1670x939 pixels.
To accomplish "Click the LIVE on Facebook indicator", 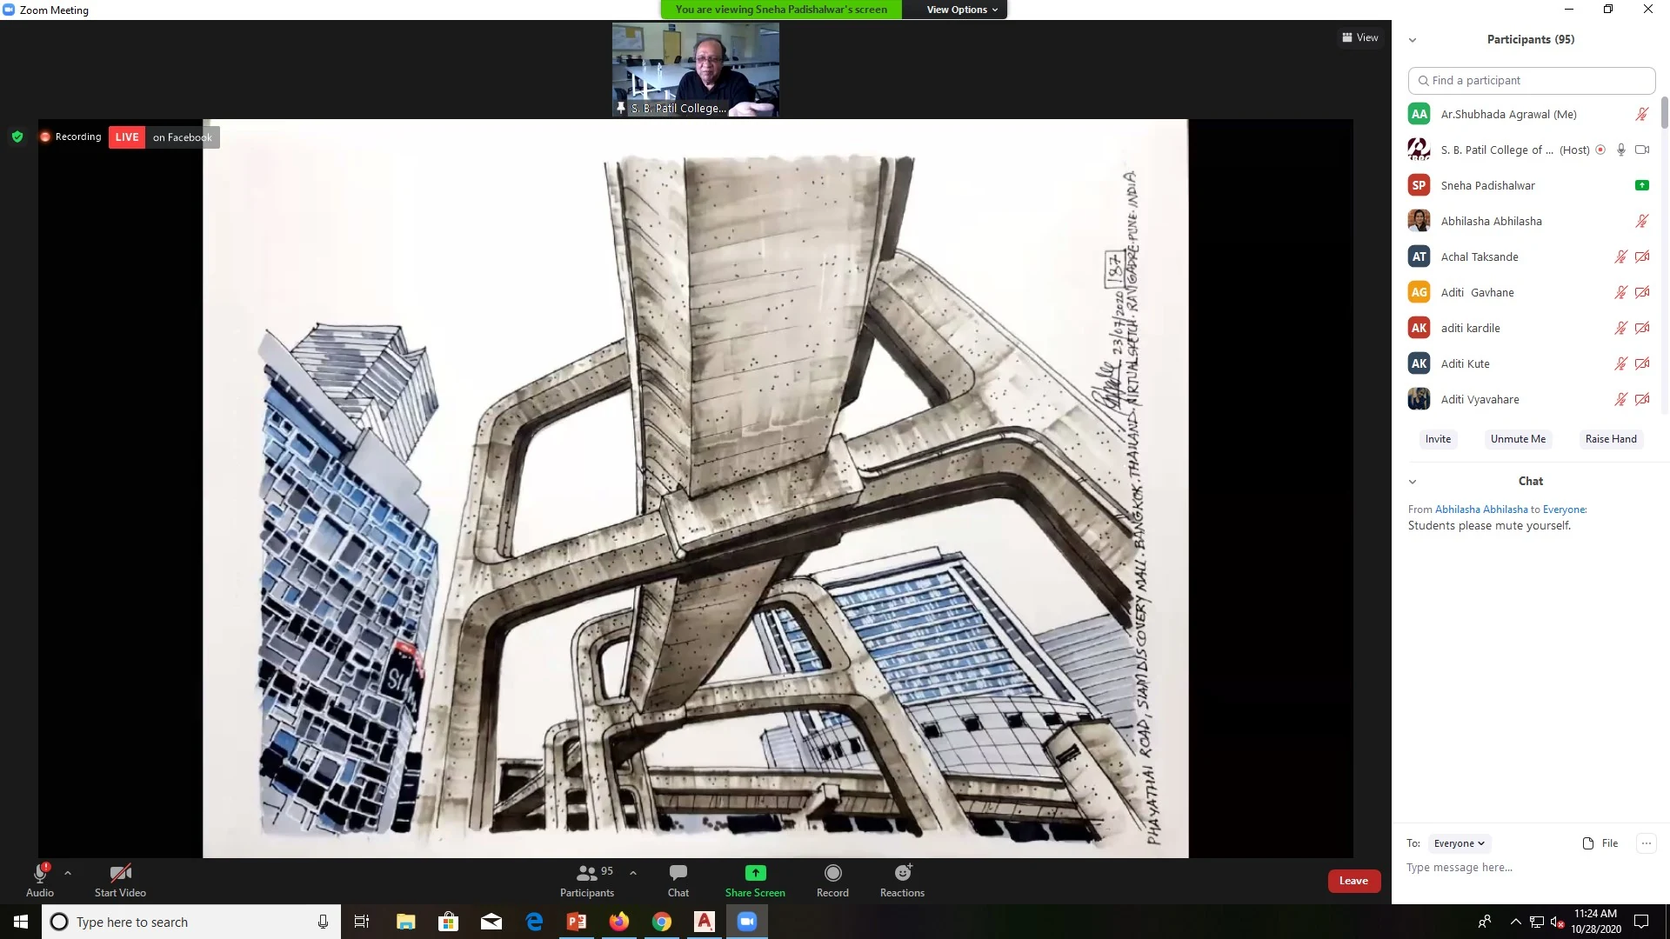I will tap(164, 137).
